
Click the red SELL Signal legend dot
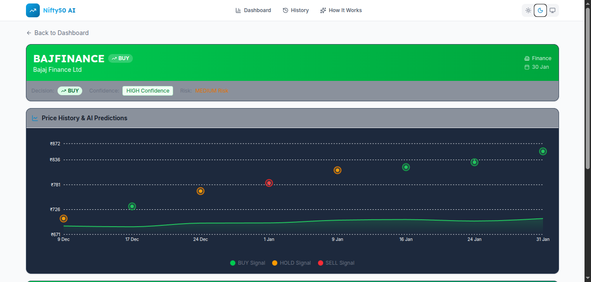coord(321,263)
